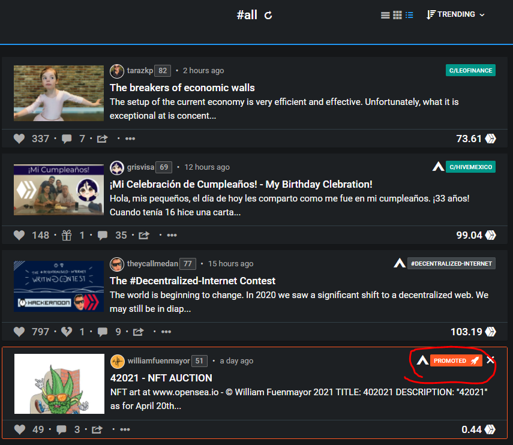Click the Ecency logo beside #DECENTRALIZED-INTERNET
This screenshot has width=513, height=445.
click(400, 263)
